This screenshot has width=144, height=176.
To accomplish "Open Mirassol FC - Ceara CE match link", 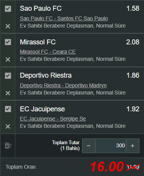I will (x=48, y=52).
